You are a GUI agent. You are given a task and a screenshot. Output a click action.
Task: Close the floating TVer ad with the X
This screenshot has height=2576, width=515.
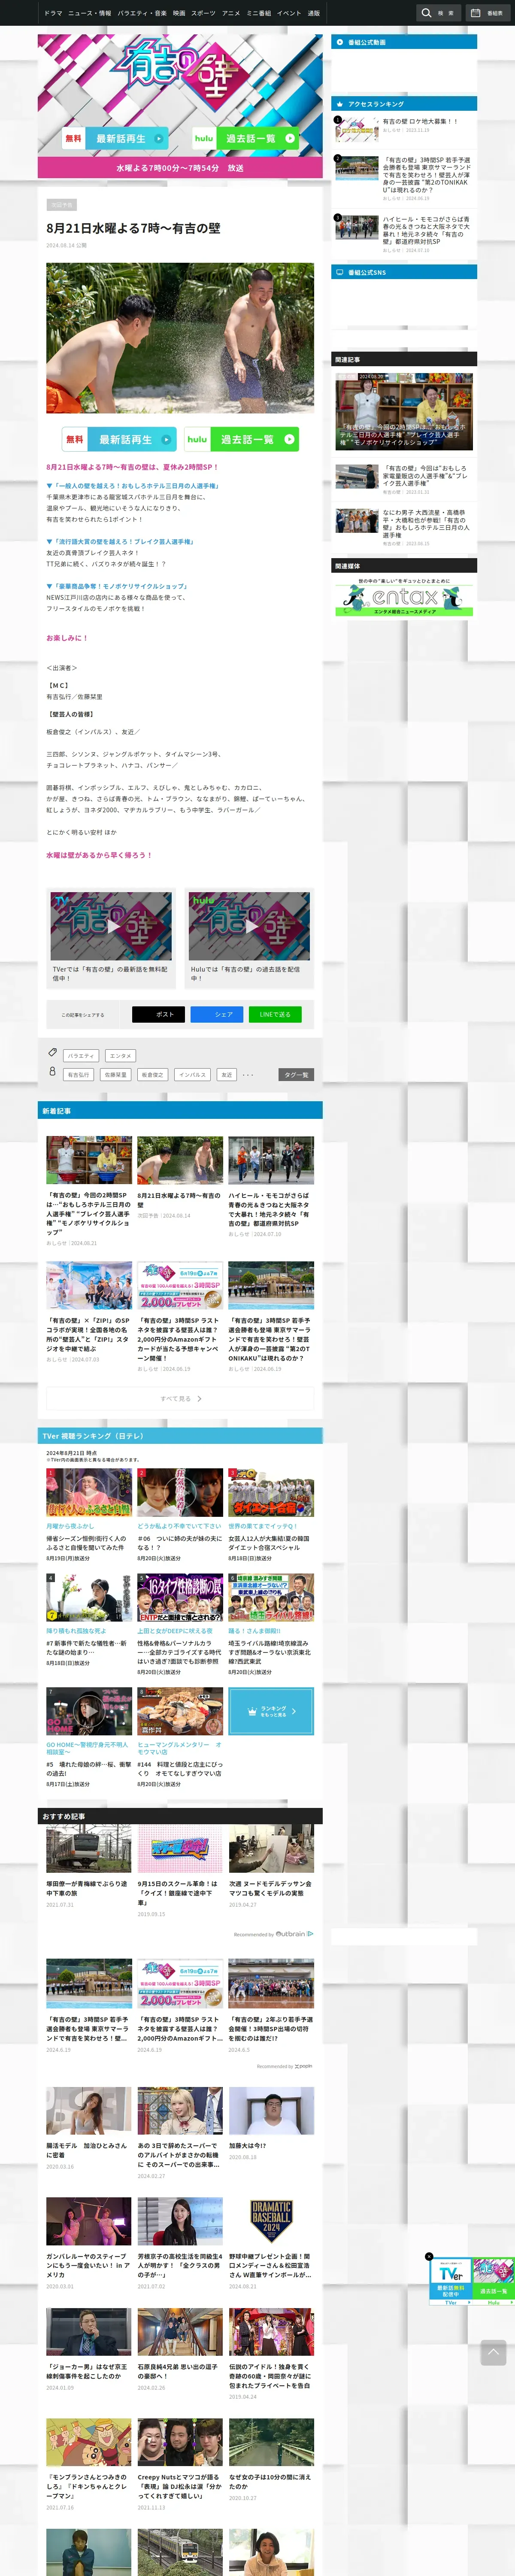[429, 2256]
